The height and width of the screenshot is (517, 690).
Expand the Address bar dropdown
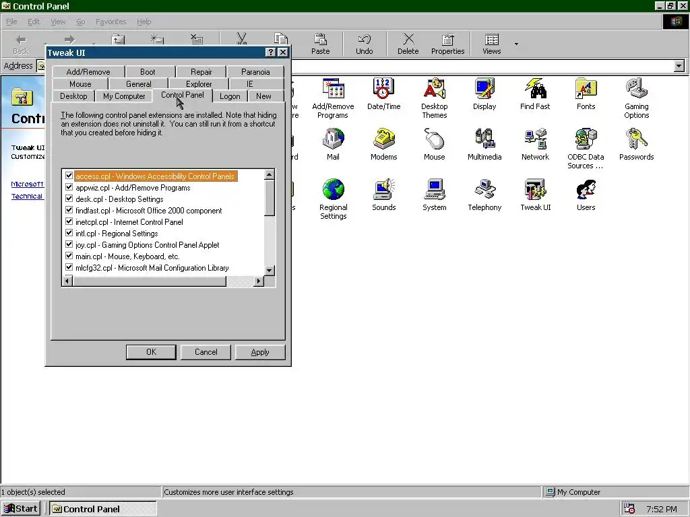tap(679, 66)
